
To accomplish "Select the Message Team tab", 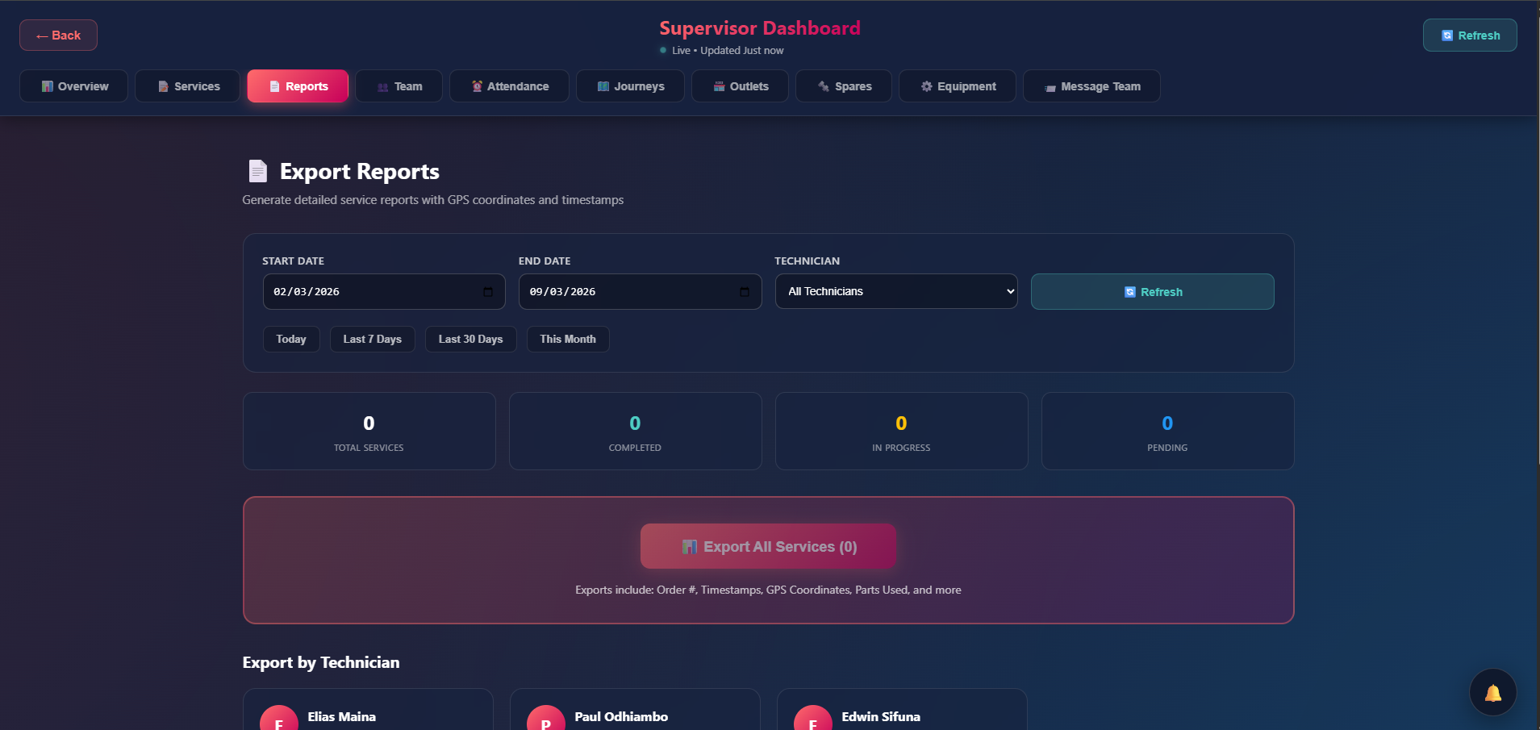I will click(x=1091, y=86).
